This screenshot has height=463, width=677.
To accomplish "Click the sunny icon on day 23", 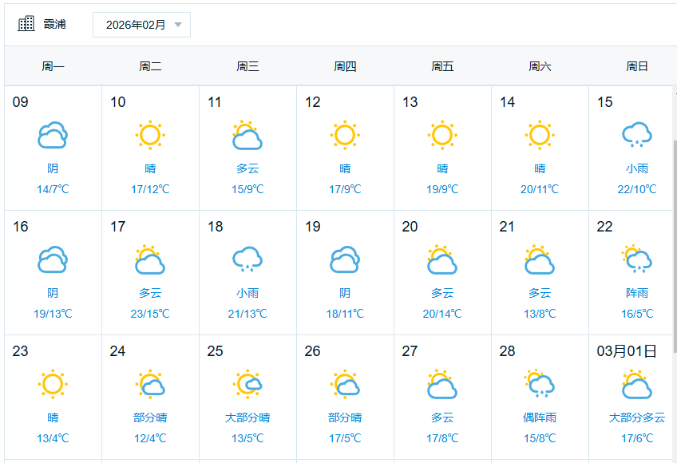I will 53,385.
